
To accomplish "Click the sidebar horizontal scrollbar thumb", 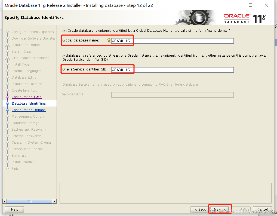I will (x=29, y=201).
